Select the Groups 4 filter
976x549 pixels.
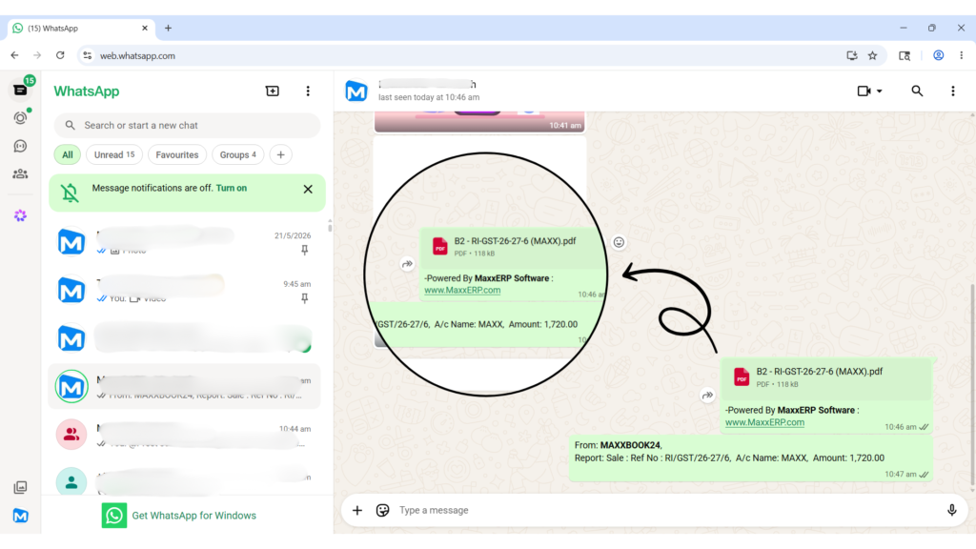pos(237,155)
